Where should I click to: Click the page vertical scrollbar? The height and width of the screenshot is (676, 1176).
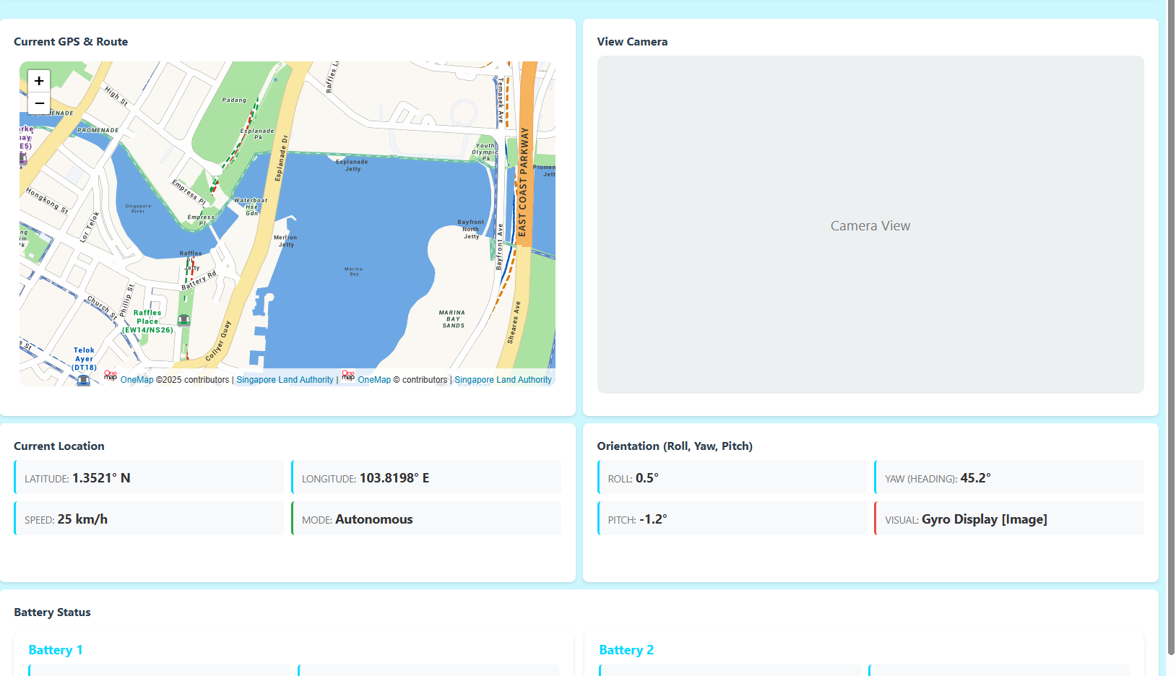[x=1171, y=327]
